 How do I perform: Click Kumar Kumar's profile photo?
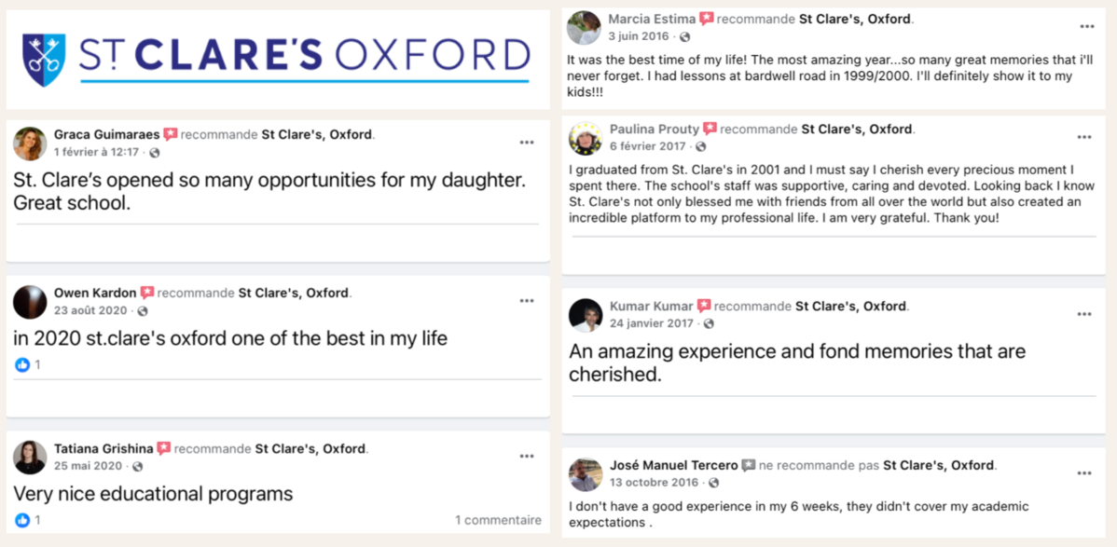pos(586,315)
